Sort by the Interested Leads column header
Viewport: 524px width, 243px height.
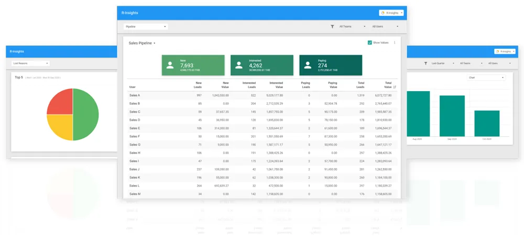click(249, 85)
